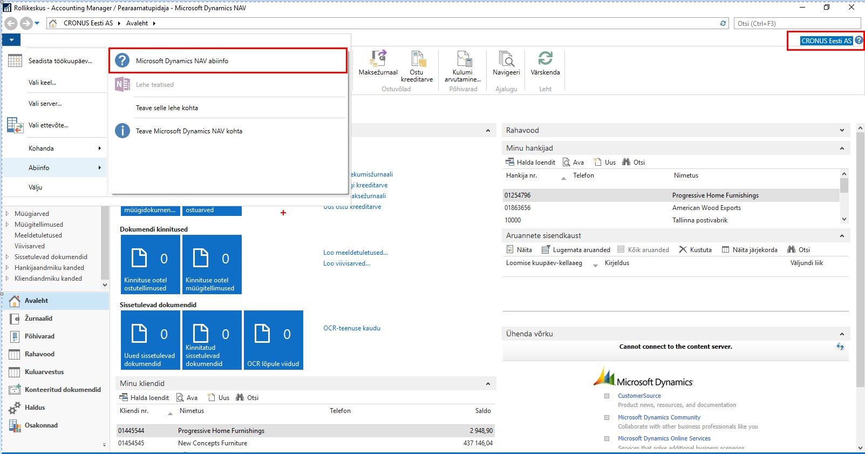
Task: Click Halda loendit in Minu hankijad
Action: click(530, 162)
